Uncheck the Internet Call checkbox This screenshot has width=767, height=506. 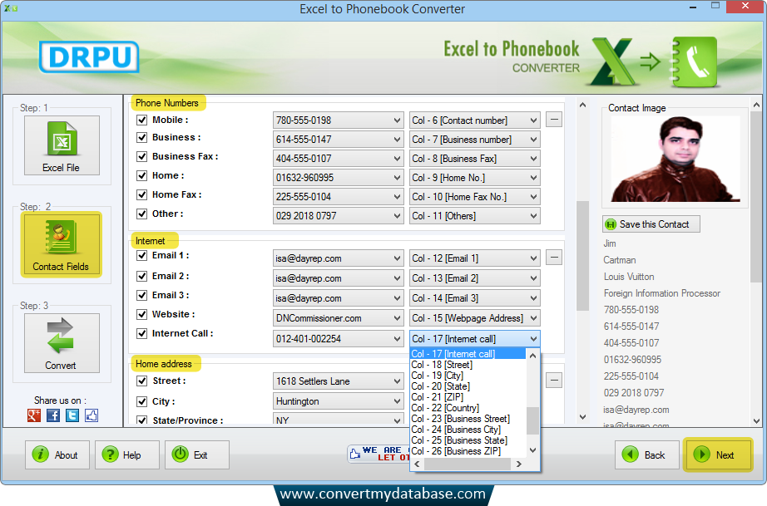pyautogui.click(x=142, y=333)
